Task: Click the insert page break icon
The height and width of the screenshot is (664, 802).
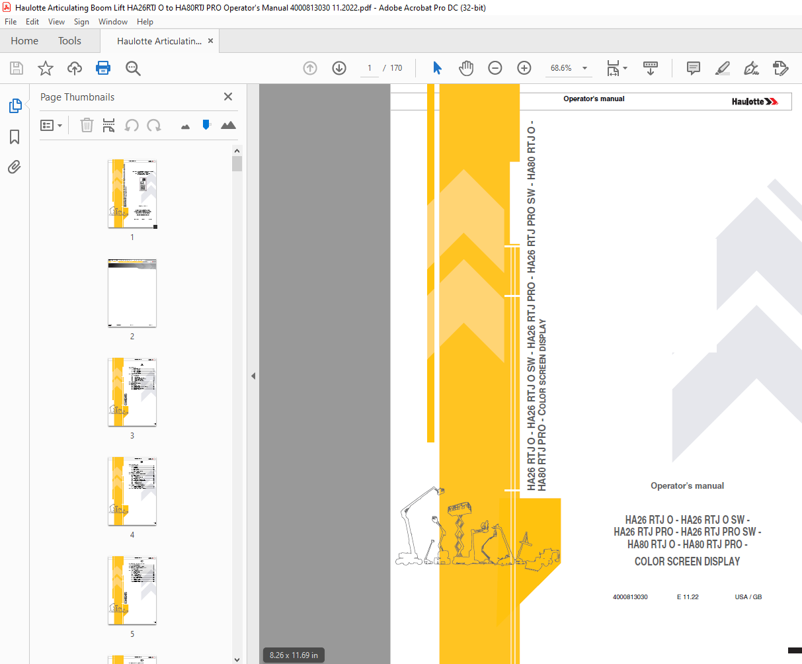Action: coord(109,125)
